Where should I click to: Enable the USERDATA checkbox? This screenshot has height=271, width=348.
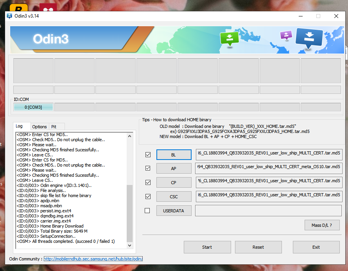tap(147, 211)
